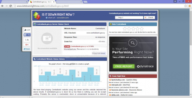Open the delta.com Delta Air Lines link
Screen dimensions: 192x98
tap(122, 95)
